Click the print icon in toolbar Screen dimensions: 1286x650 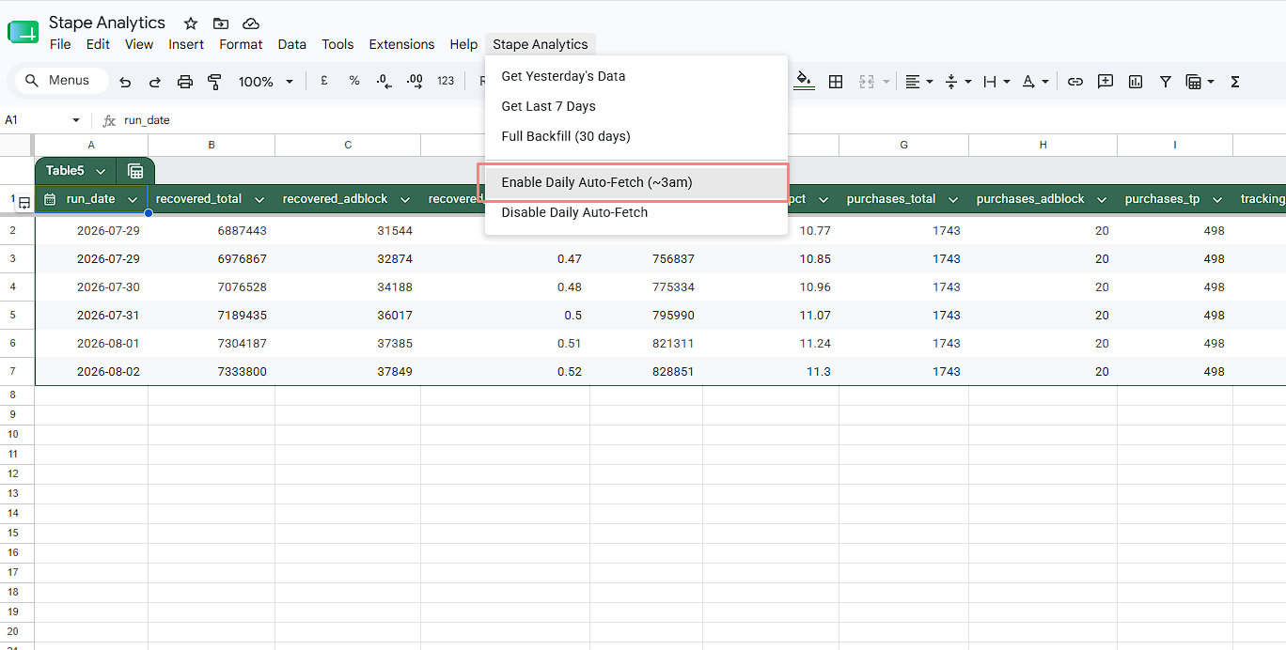[x=185, y=82]
